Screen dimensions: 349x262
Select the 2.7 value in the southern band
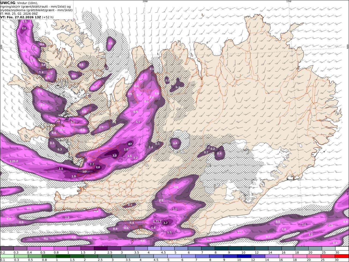coord(166,223)
